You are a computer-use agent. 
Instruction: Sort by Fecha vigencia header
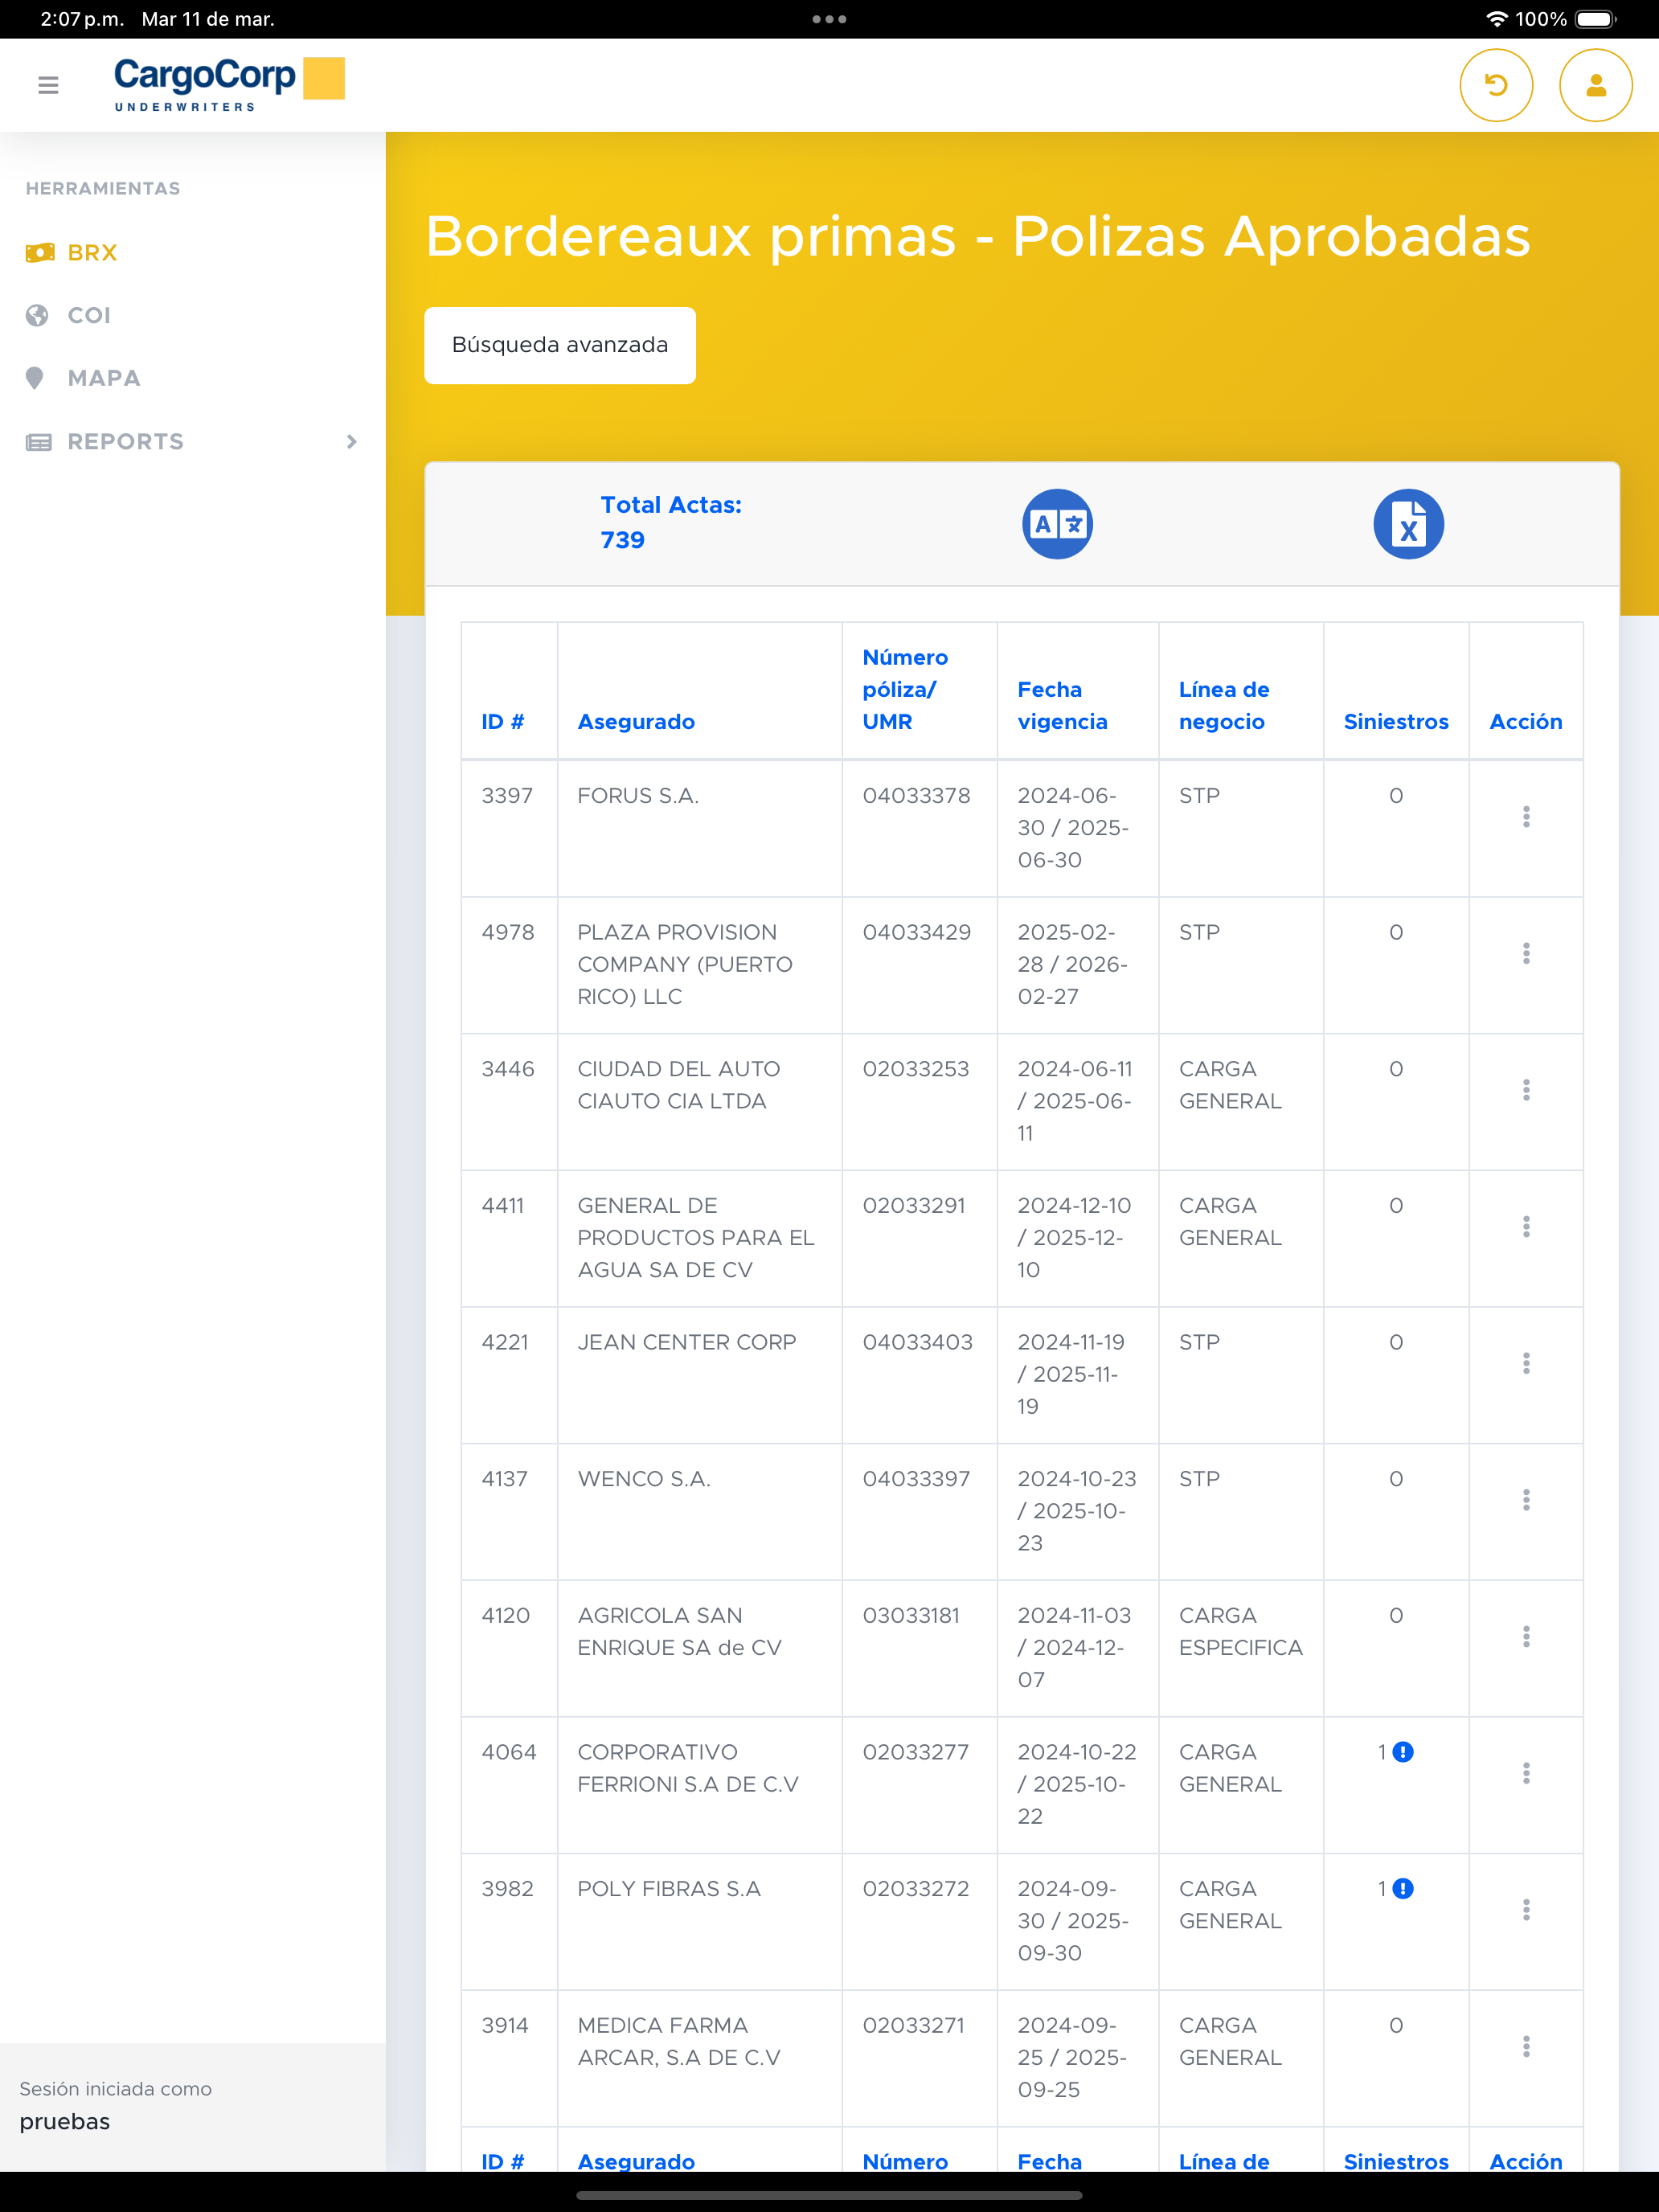pyautogui.click(x=1062, y=705)
